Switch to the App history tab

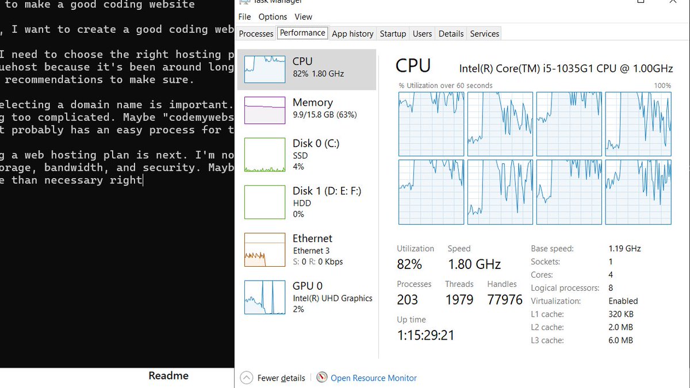352,33
